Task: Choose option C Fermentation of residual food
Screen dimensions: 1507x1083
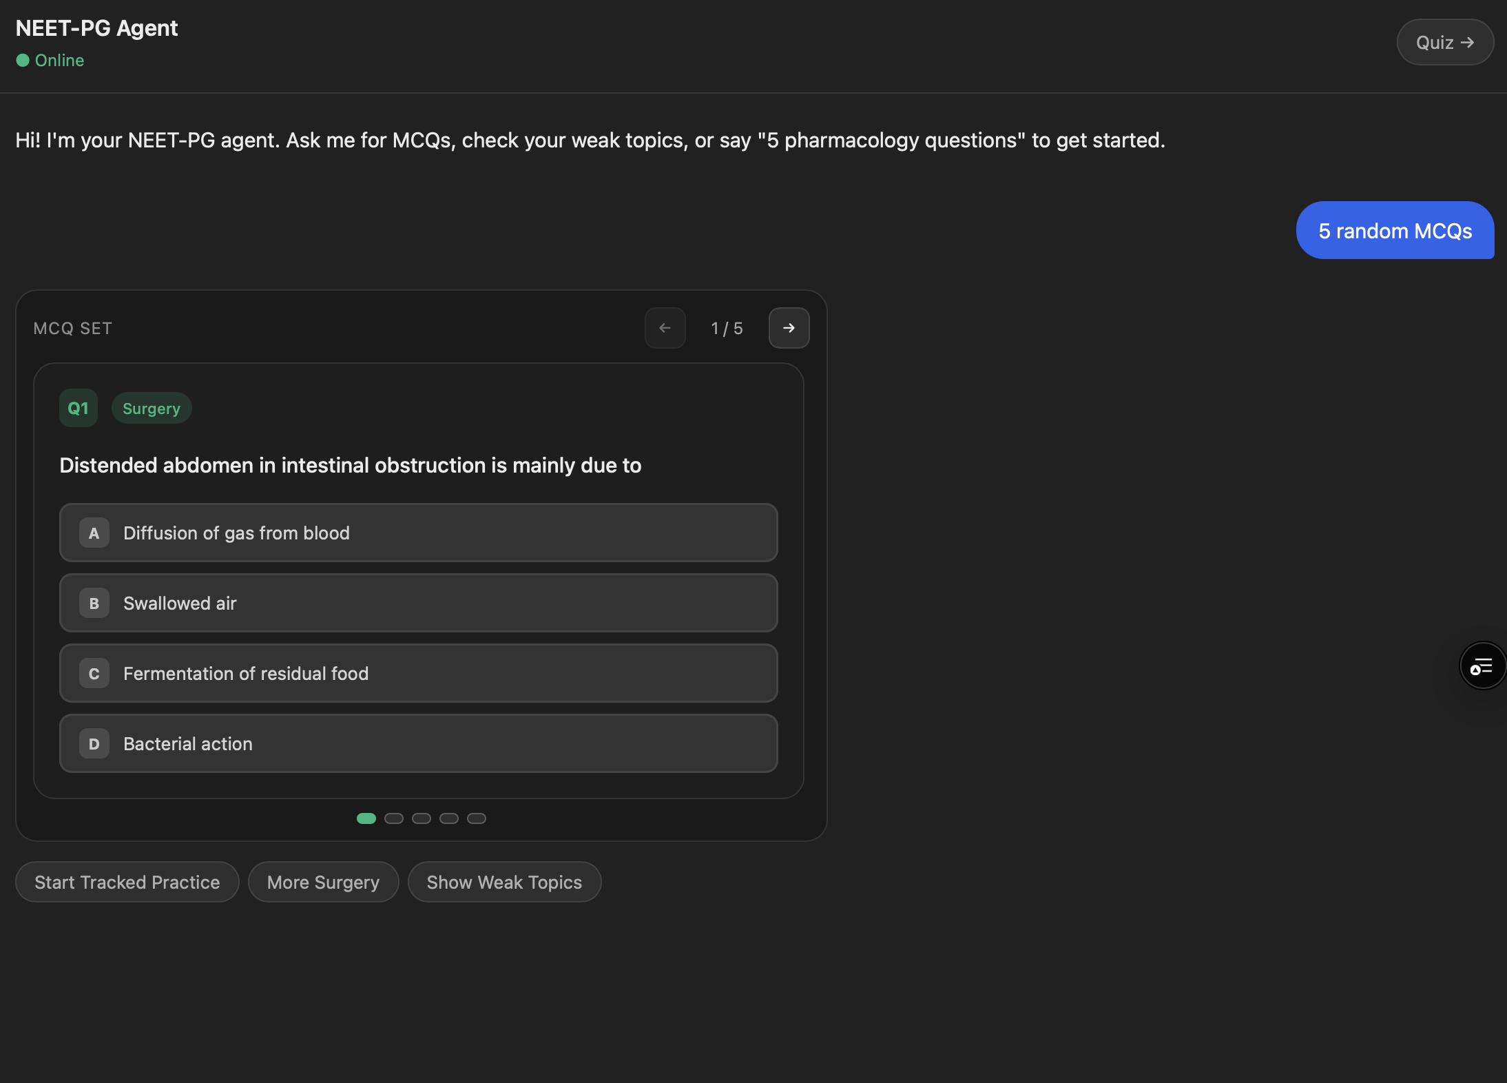Action: click(418, 674)
